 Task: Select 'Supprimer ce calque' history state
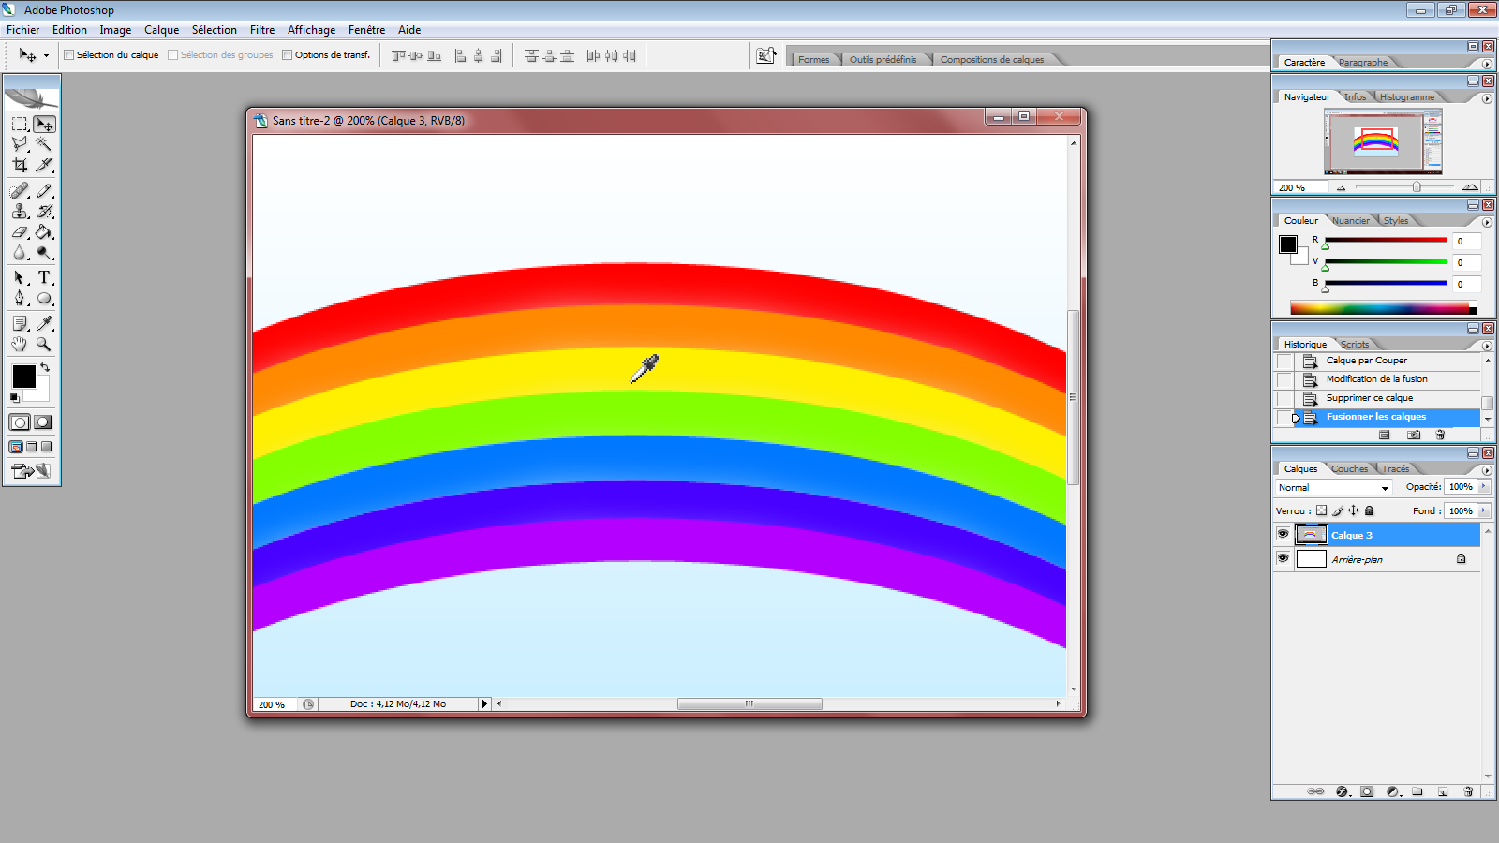coord(1369,398)
